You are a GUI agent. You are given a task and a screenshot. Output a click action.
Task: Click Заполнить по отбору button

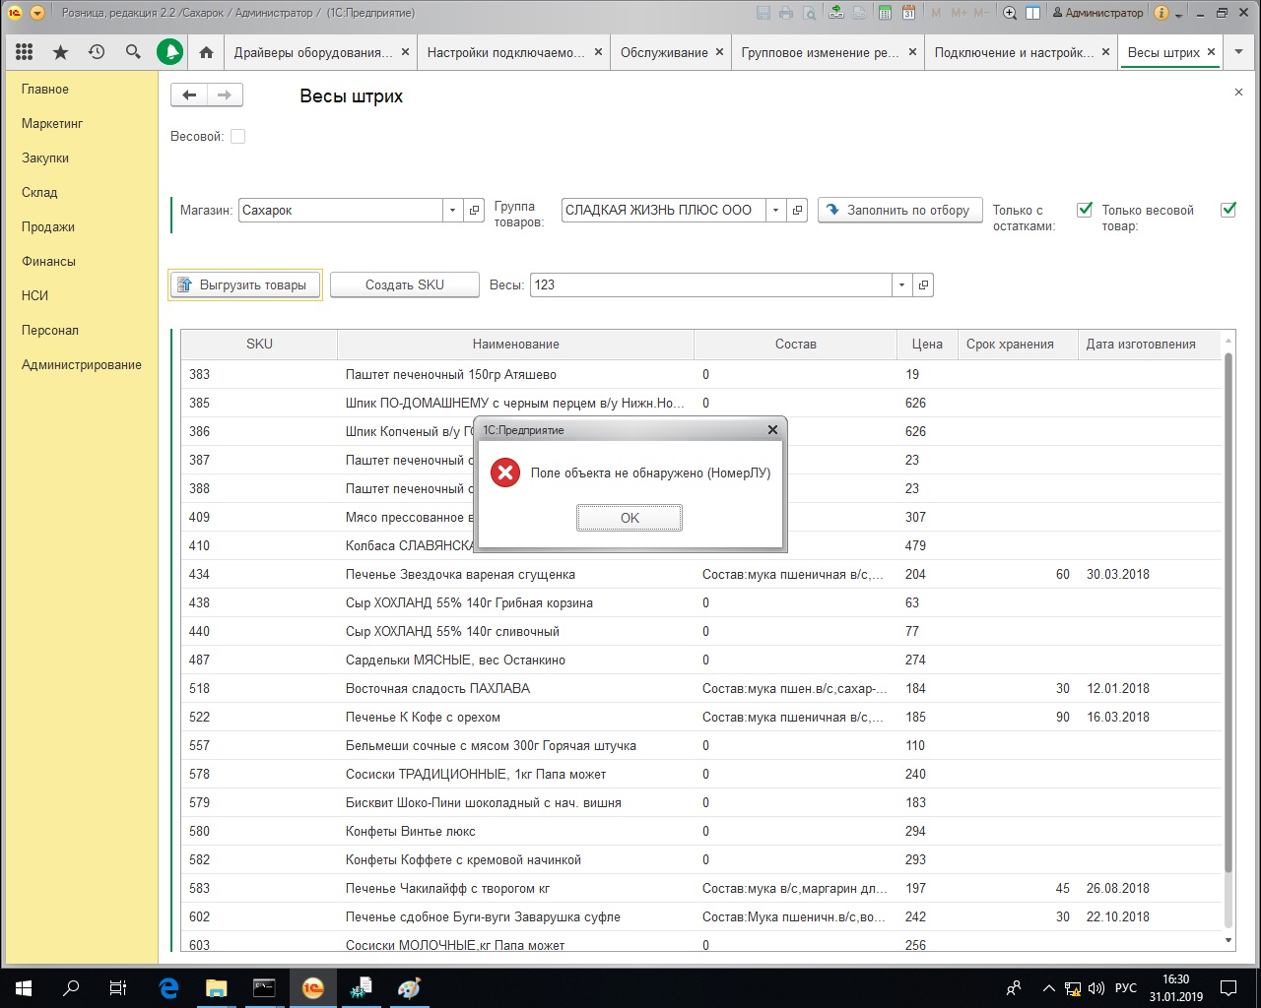(x=899, y=210)
